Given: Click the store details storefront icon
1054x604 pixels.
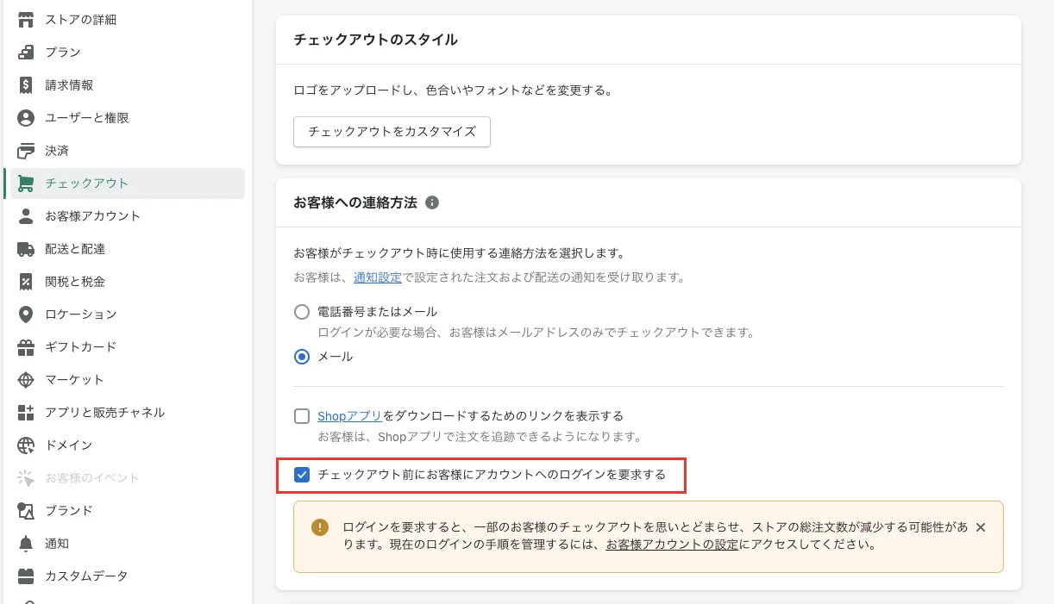Looking at the screenshot, I should pyautogui.click(x=26, y=20).
